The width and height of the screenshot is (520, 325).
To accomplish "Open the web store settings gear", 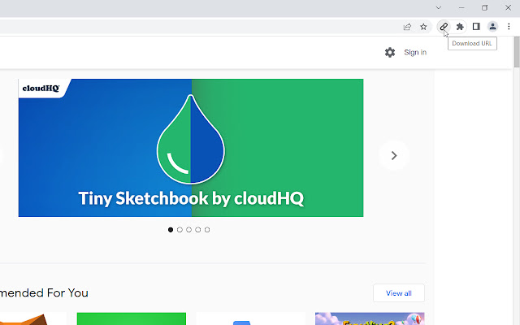I will tap(390, 52).
